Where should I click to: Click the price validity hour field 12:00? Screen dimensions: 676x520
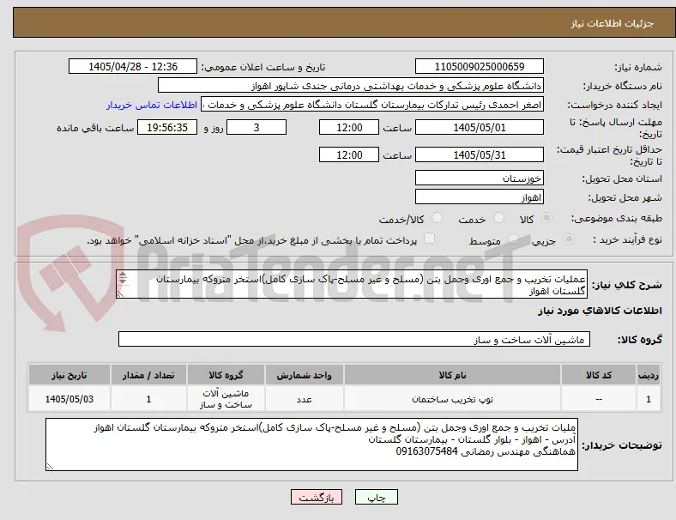pos(349,154)
